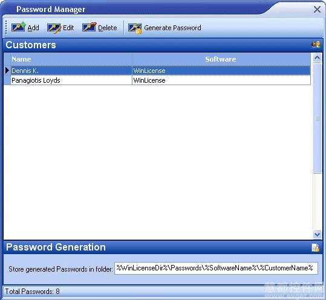
Task: Click the Delete password key icon
Action: click(89, 27)
